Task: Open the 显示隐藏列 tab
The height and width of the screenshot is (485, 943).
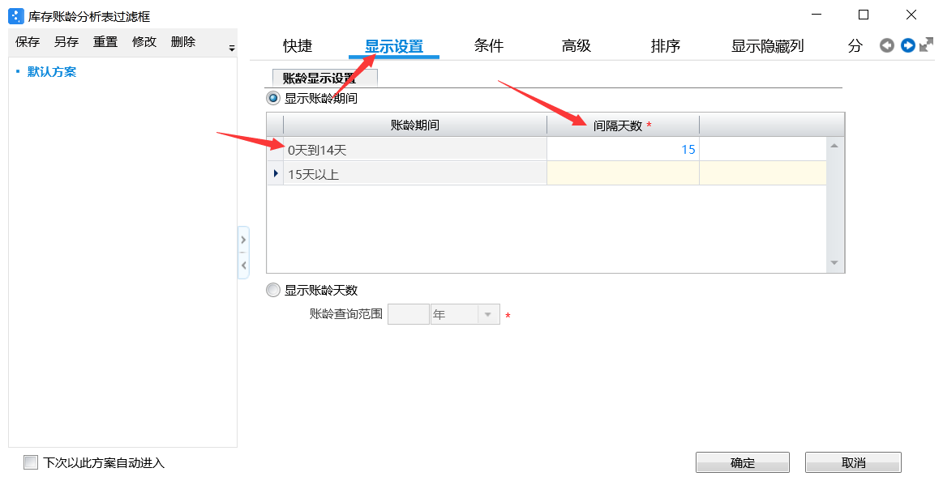Action: (767, 46)
